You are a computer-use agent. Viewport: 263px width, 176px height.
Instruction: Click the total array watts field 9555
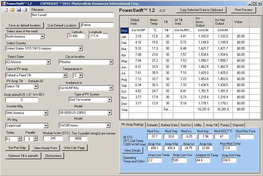(x=78, y=139)
